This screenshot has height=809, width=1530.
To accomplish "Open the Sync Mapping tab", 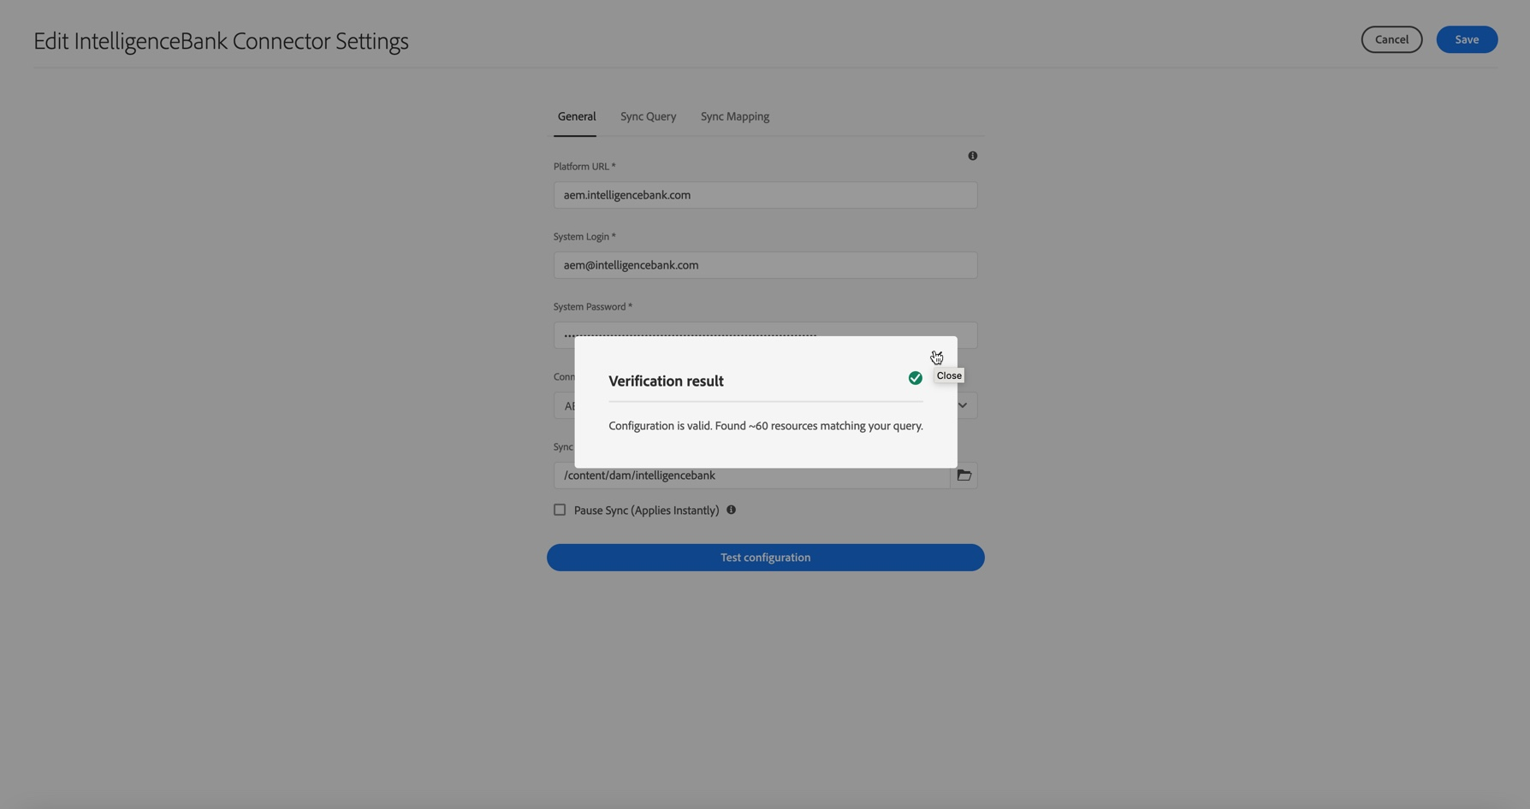I will point(734,116).
